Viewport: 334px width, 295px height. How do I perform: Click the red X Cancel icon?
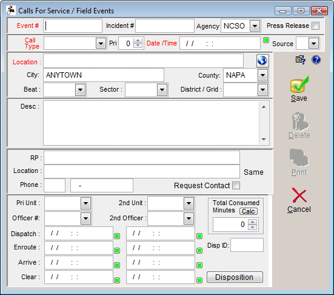tap(299, 195)
